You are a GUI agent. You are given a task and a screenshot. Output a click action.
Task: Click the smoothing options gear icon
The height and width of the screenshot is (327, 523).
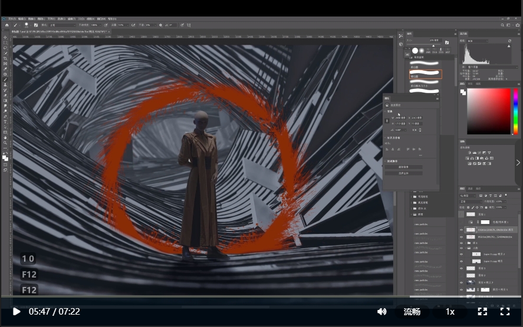160,25
